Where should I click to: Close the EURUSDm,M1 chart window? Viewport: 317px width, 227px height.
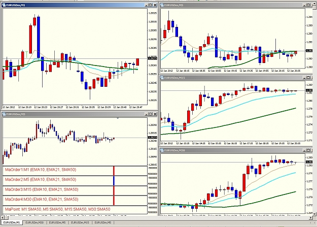point(155,5)
